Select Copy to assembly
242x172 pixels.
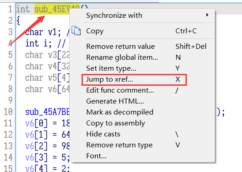[x=142, y=123]
